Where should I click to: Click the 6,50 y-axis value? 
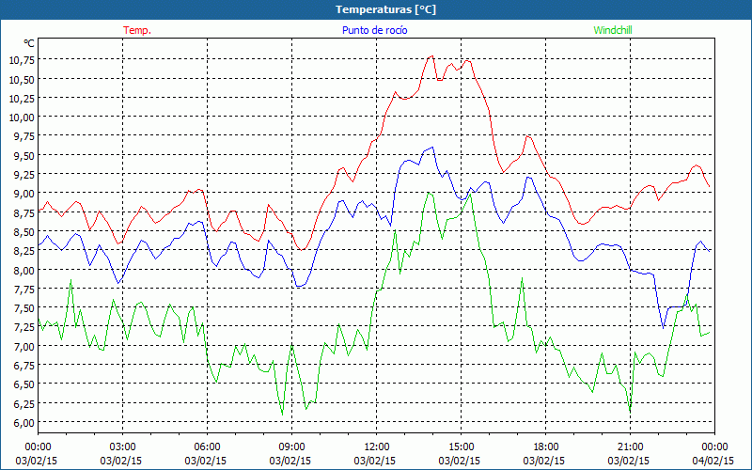point(23,384)
